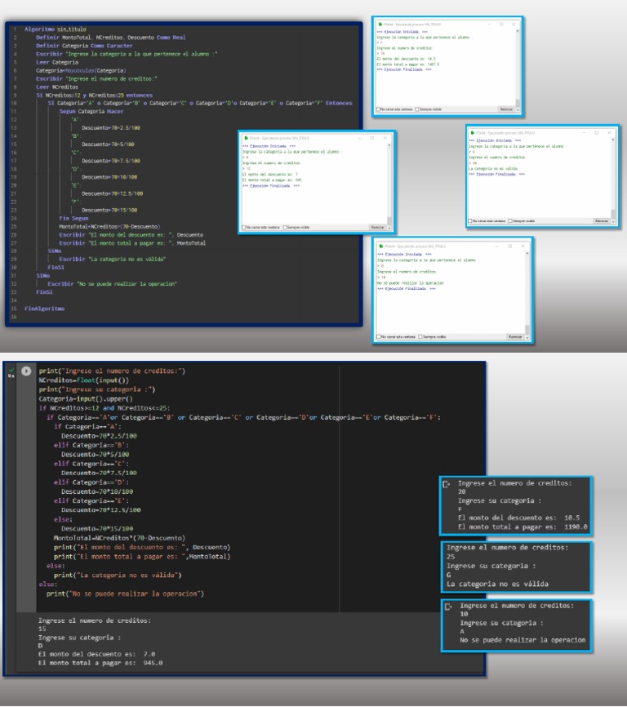Screen dimensions: 627x707
Task: Click Reiniciar in the 1487.5 total PSeInt window
Action: [x=506, y=109]
